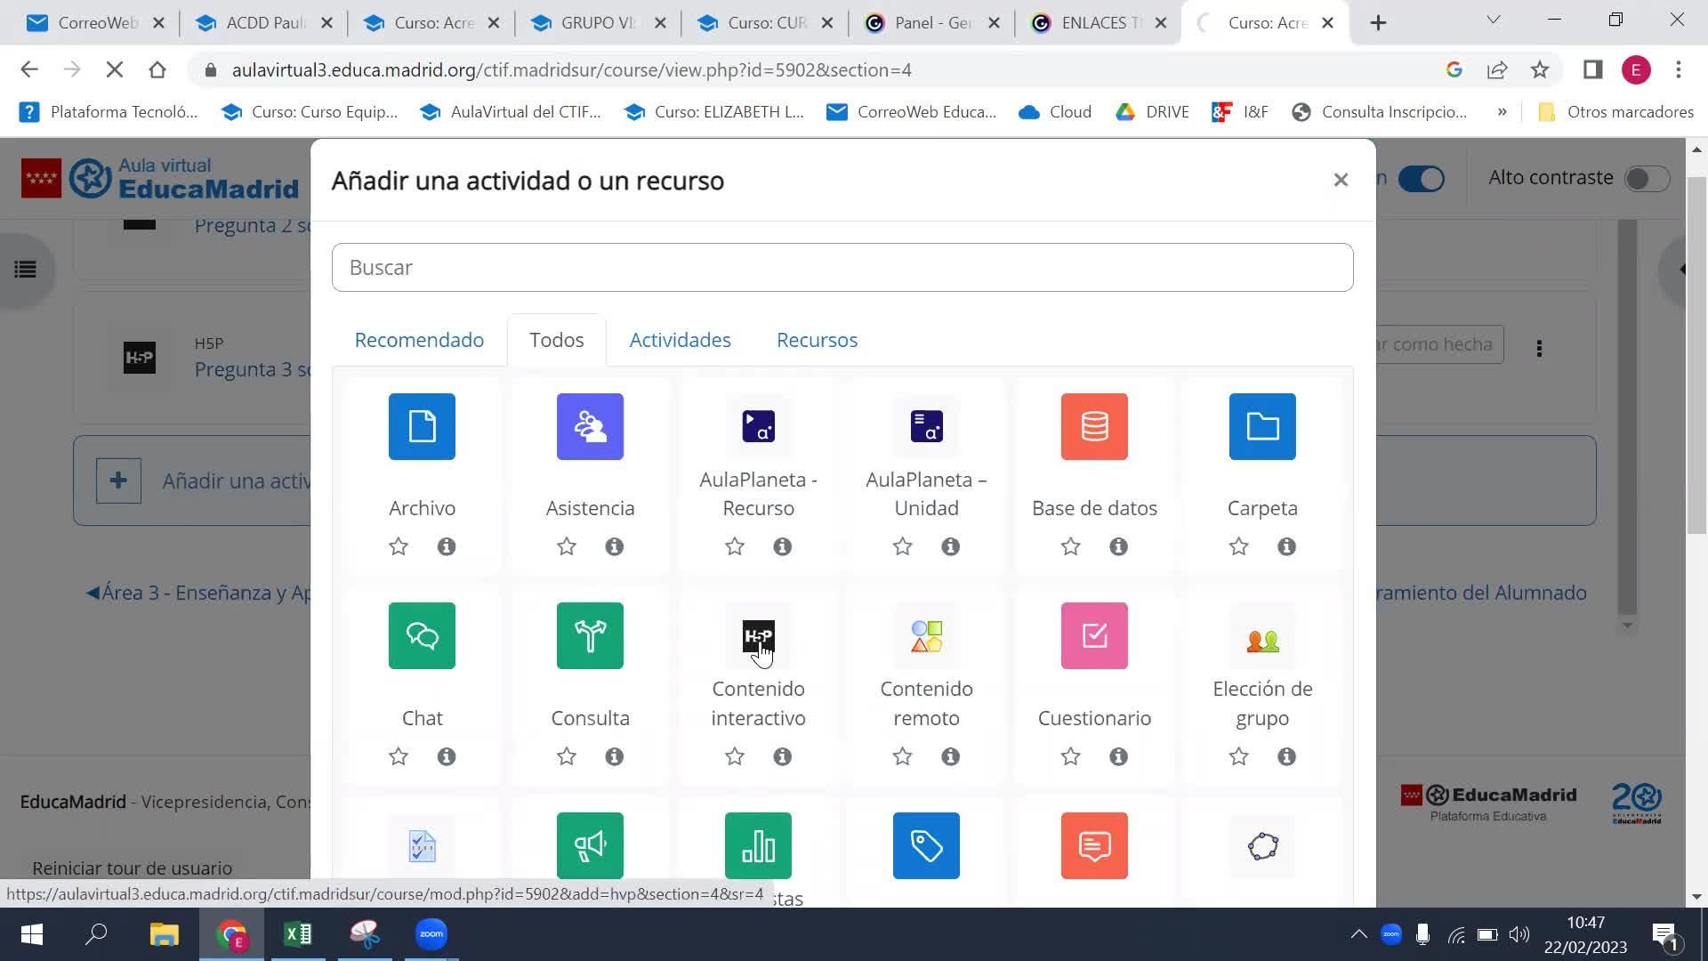The image size is (1708, 961).
Task: Choose the Asistencia activity icon
Action: (x=590, y=426)
